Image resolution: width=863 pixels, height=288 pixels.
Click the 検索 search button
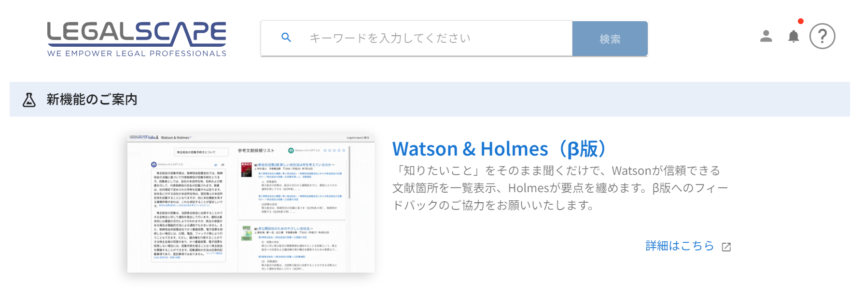tap(610, 39)
